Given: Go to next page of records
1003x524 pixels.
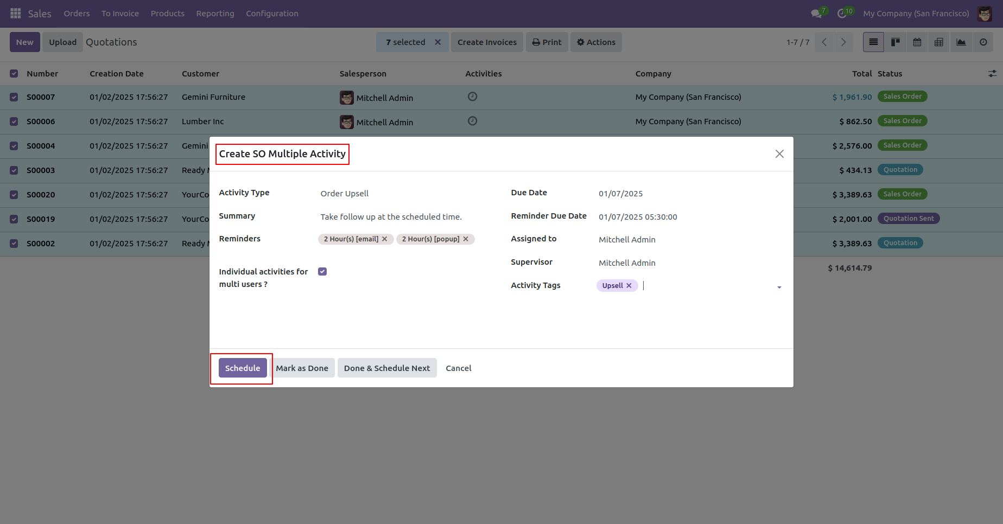Looking at the screenshot, I should 843,42.
